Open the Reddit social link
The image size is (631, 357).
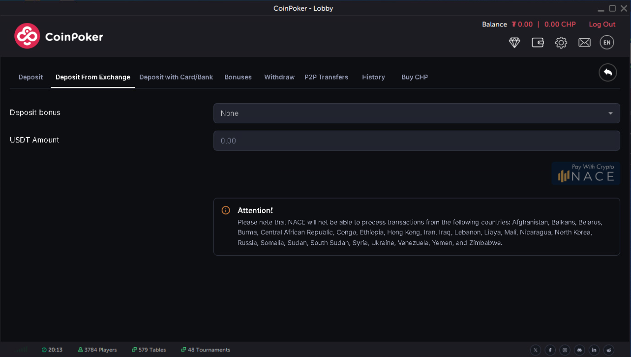[609, 350]
